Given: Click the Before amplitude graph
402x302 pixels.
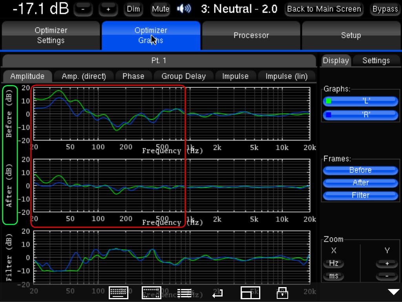Looking at the screenshot, I should point(172,114).
